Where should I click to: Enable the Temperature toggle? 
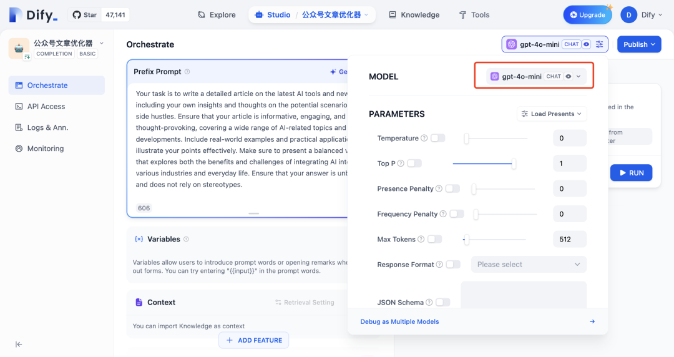coord(438,138)
